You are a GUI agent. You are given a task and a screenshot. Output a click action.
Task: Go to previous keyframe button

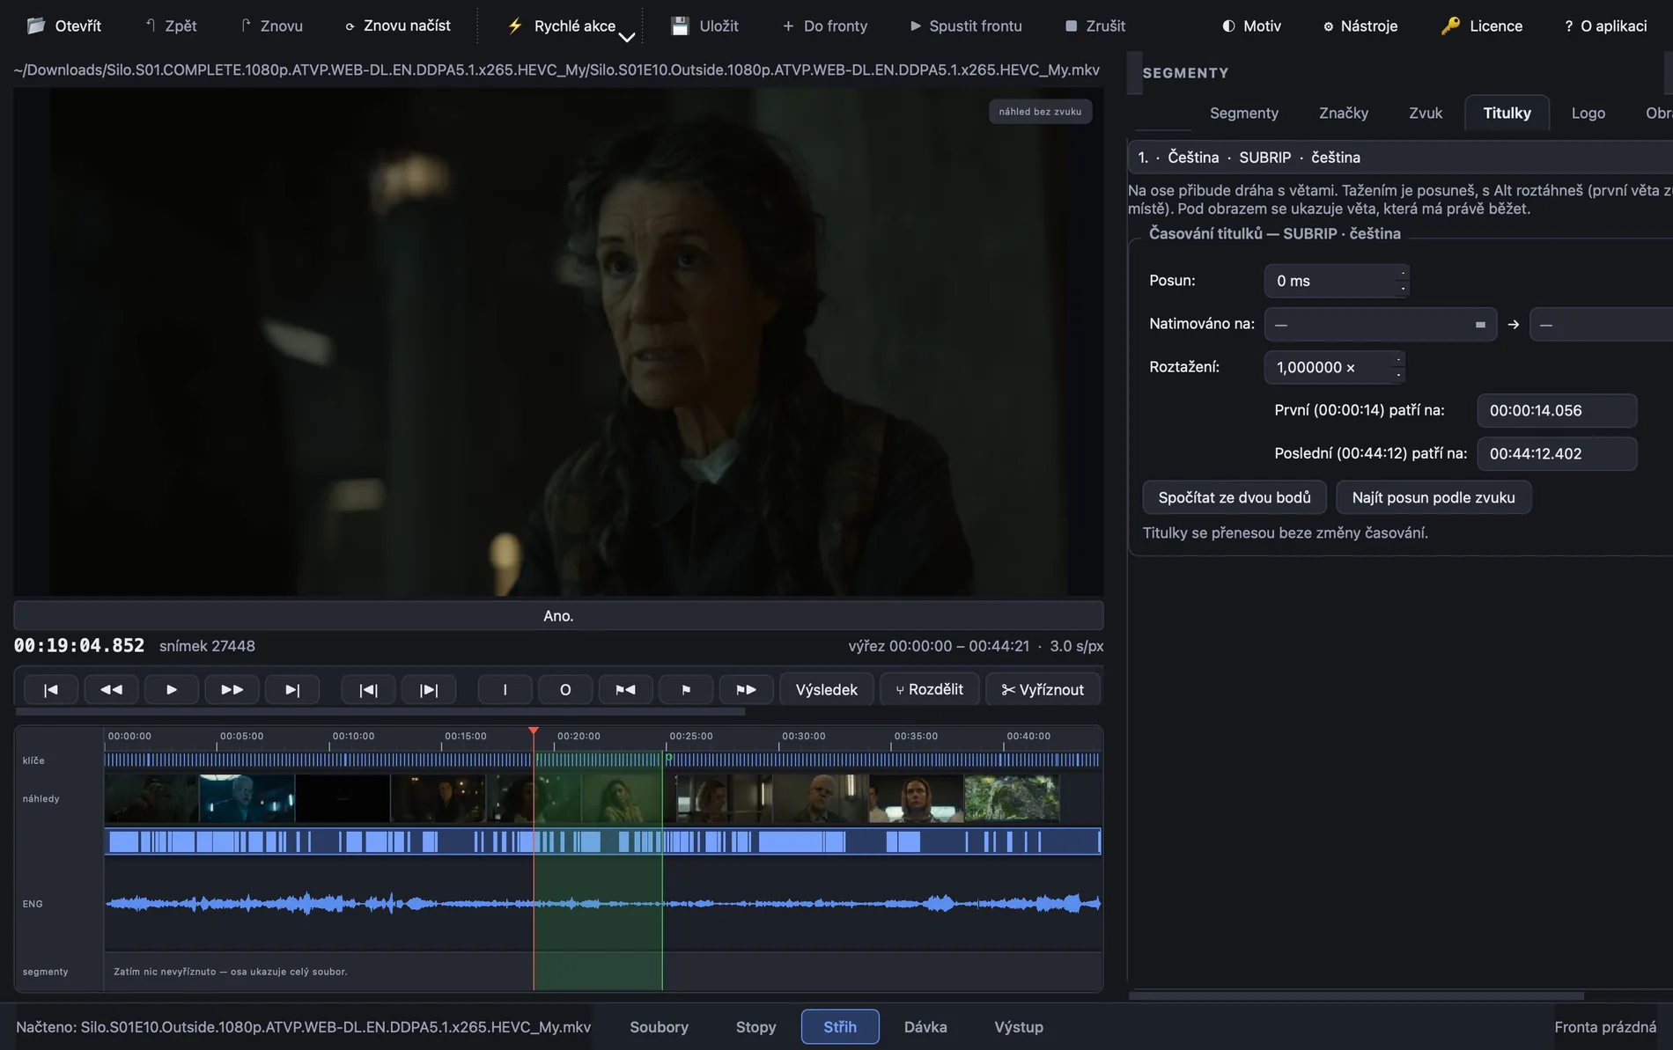pos(368,689)
